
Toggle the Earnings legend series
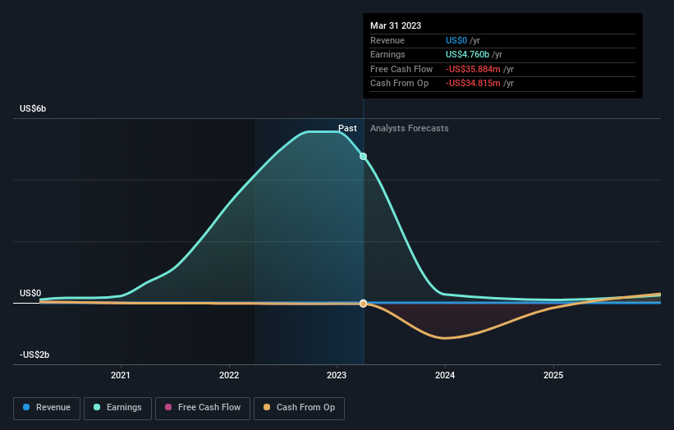(x=117, y=408)
